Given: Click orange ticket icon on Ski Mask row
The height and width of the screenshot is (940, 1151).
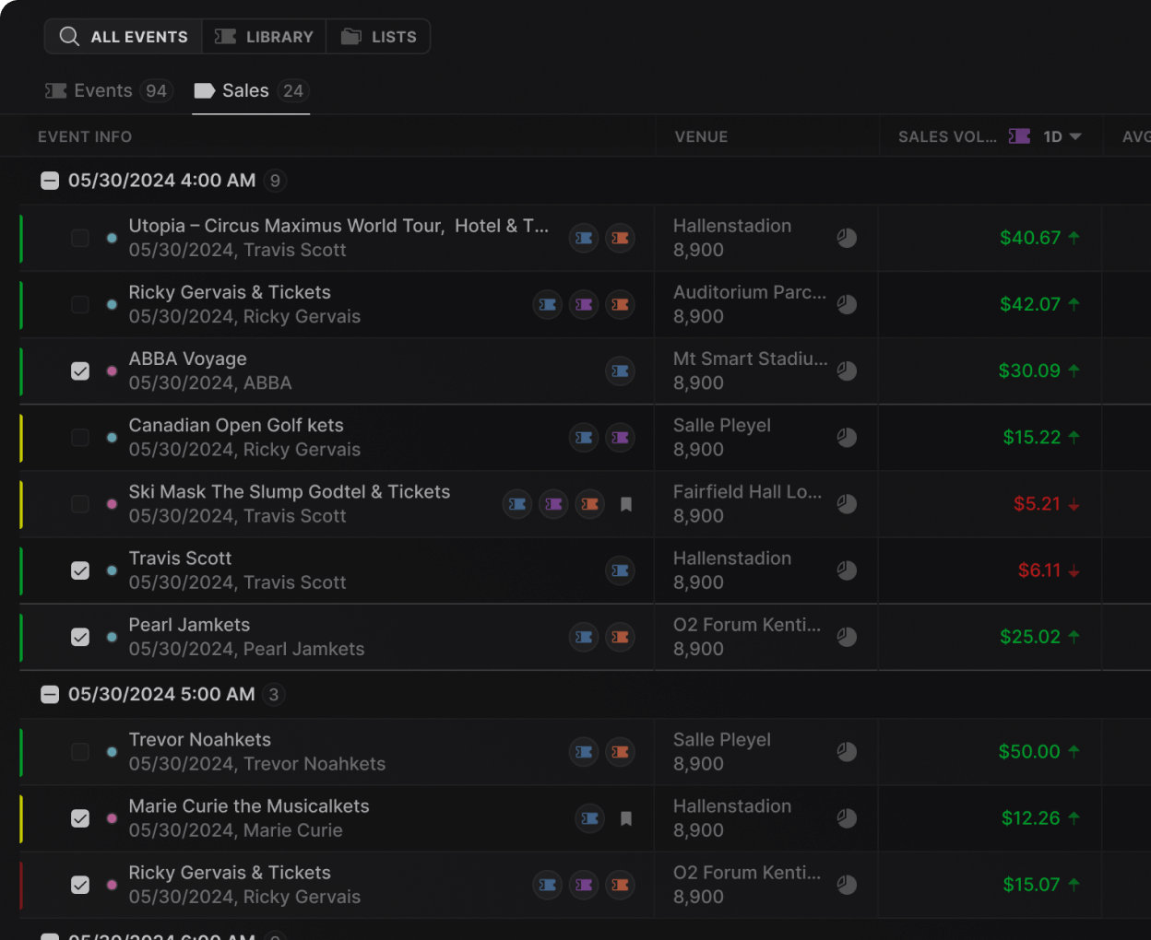Looking at the screenshot, I should (x=590, y=504).
